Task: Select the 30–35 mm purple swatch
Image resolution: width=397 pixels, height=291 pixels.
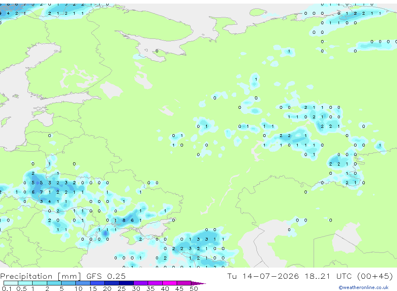Action: pos(141,283)
